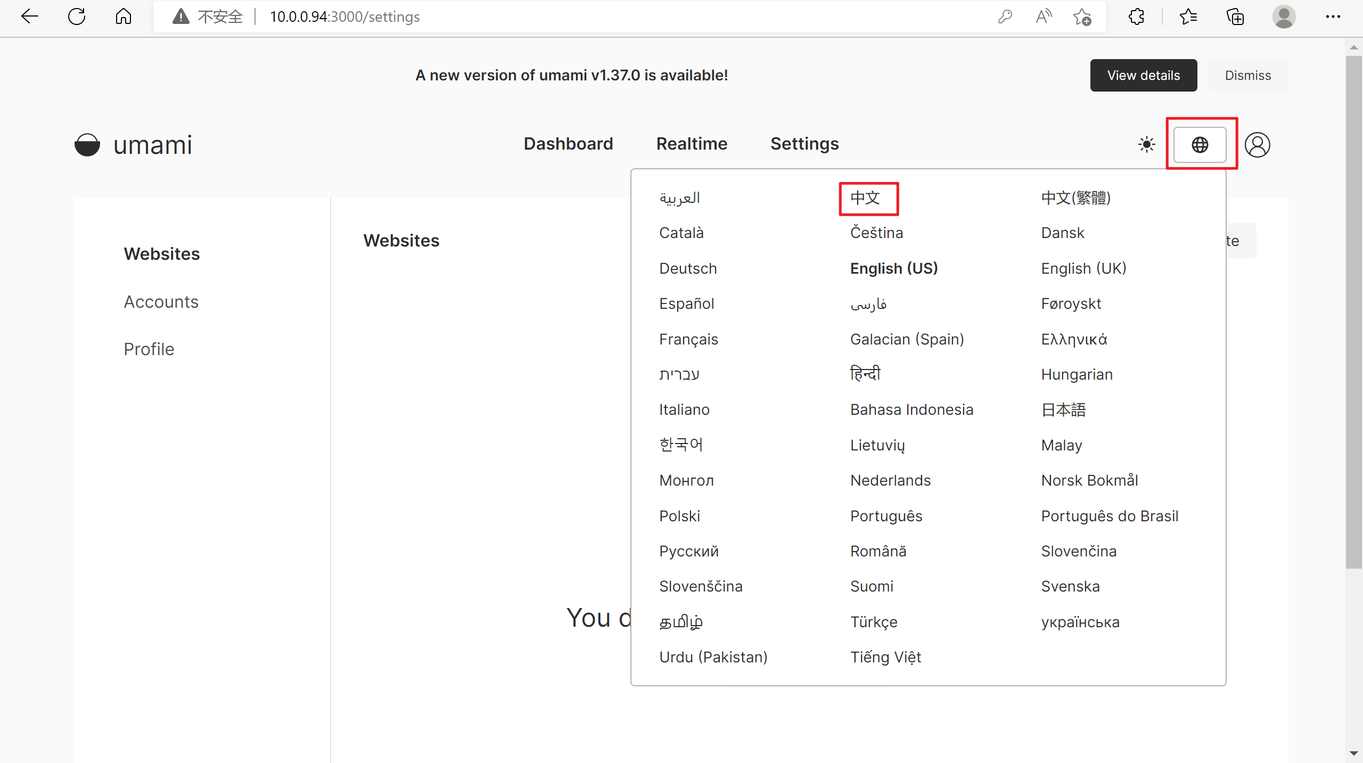Select Čeština language

[x=876, y=233]
